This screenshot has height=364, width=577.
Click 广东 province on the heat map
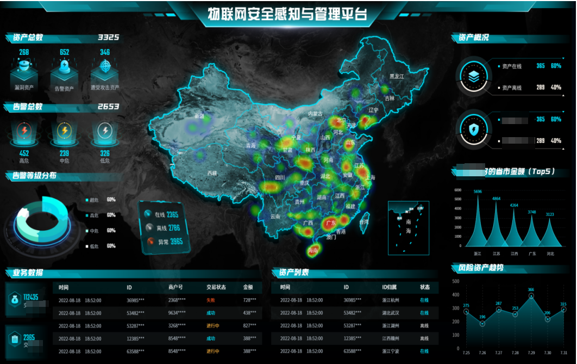point(329,223)
